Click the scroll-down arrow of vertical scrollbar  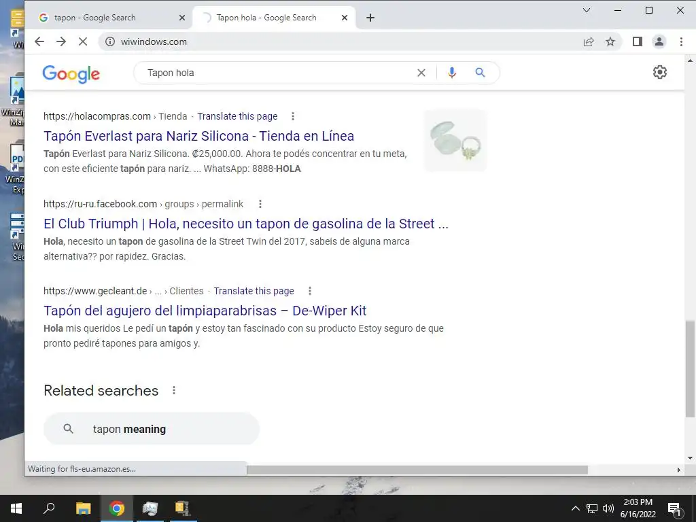click(690, 458)
